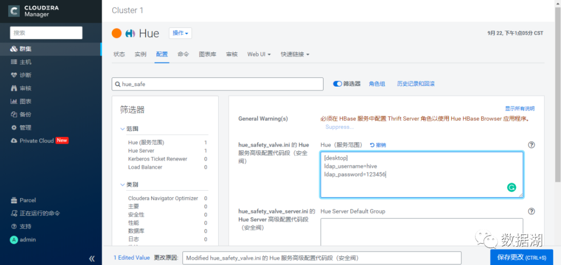Image resolution: width=561 pixels, height=265 pixels.
Task: Open the 快速链接 quick links dropdown
Action: click(x=295, y=54)
